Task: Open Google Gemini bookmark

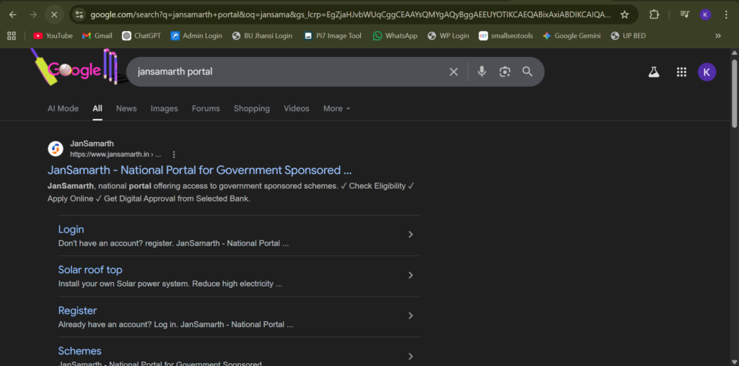Action: coord(572,36)
